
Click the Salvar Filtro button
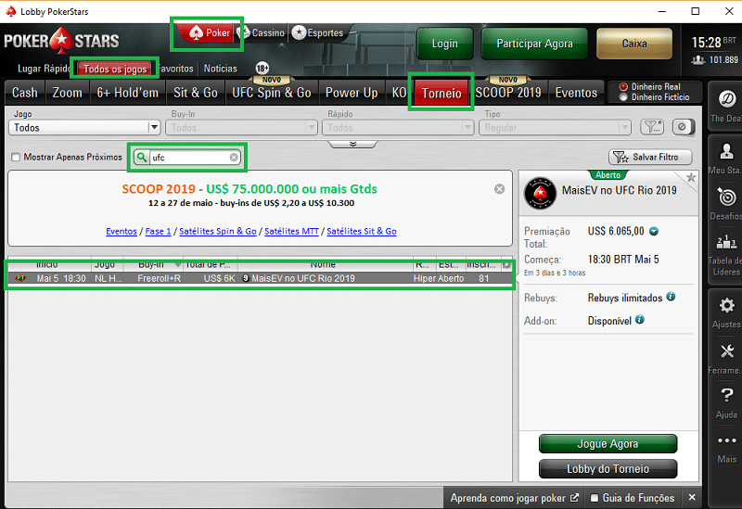(650, 157)
